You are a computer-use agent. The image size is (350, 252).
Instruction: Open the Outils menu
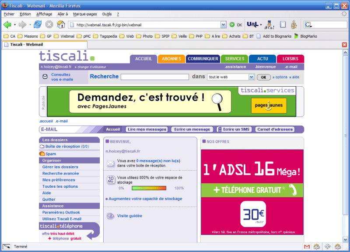point(107,14)
